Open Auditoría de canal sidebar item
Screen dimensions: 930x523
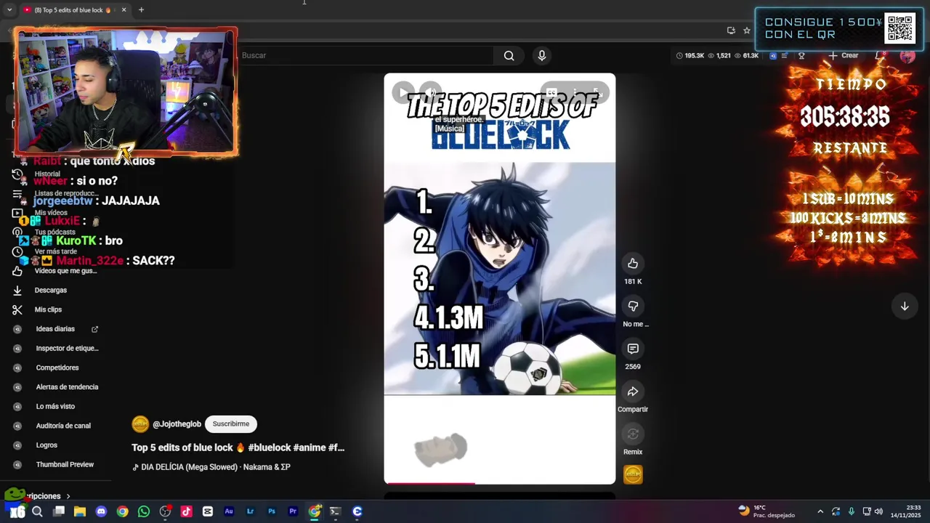tap(63, 426)
